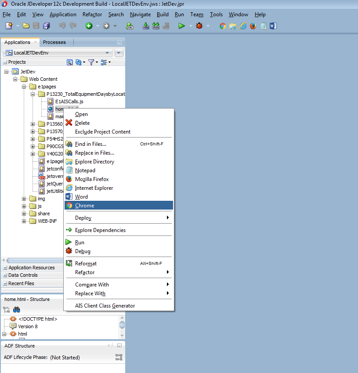The image size is (358, 373).
Task: Launch the Run application icon in toolbar
Action: (x=181, y=26)
